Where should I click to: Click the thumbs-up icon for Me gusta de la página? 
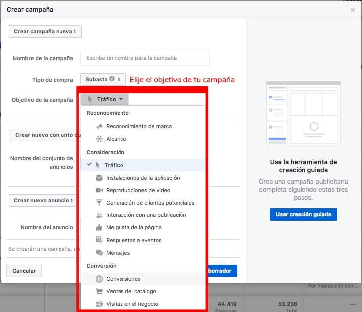99,228
